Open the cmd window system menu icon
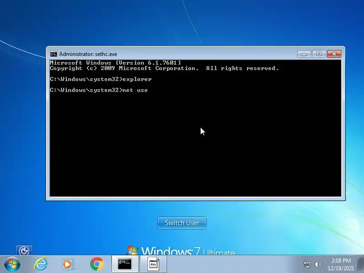364x273 pixels. 54,54
